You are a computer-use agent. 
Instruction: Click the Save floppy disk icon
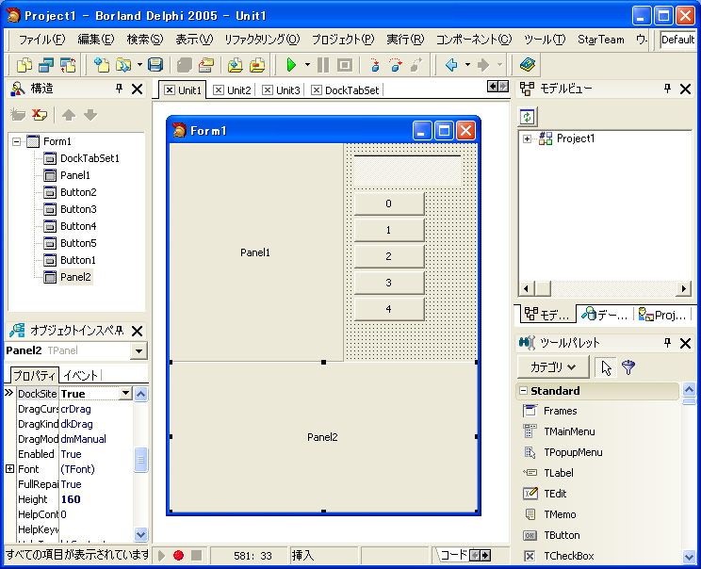(155, 65)
